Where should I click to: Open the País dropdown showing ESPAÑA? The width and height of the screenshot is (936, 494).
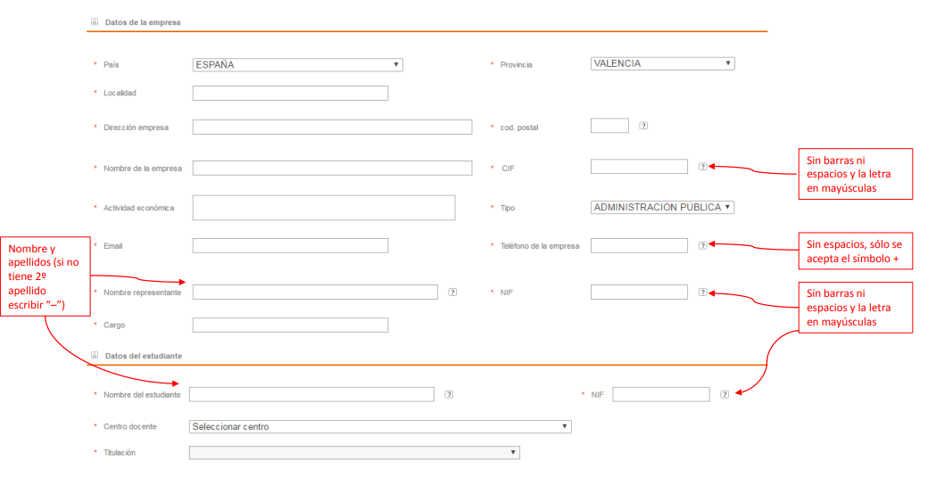297,64
